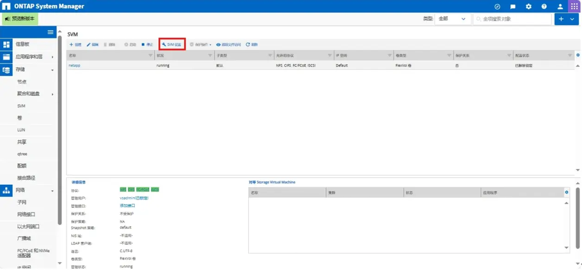Screen dimensions: 582x270
Task: Open peer SVM table column settings gear
Action: point(566,192)
